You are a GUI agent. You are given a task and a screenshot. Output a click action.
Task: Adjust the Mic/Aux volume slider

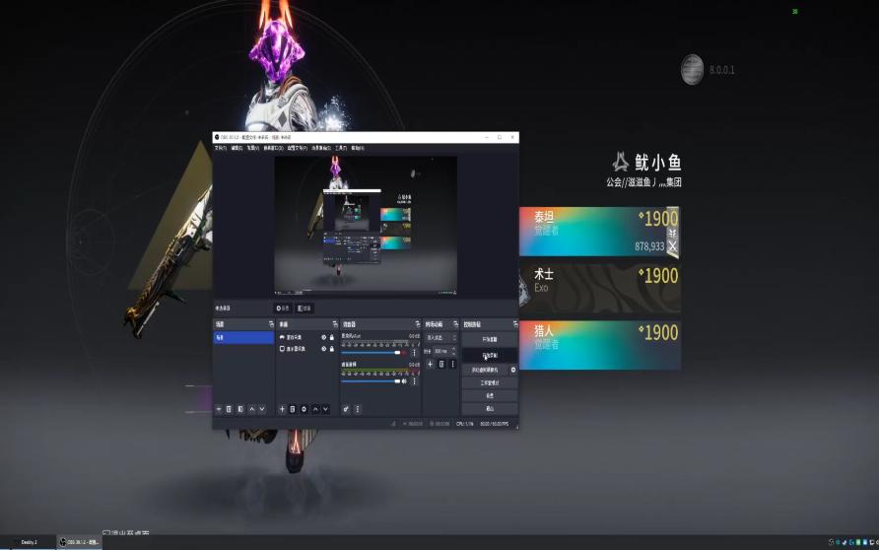tap(371, 353)
